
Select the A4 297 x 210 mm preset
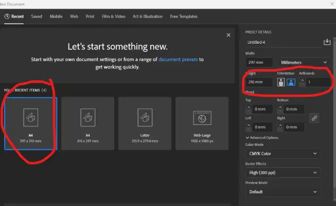tap(31, 124)
